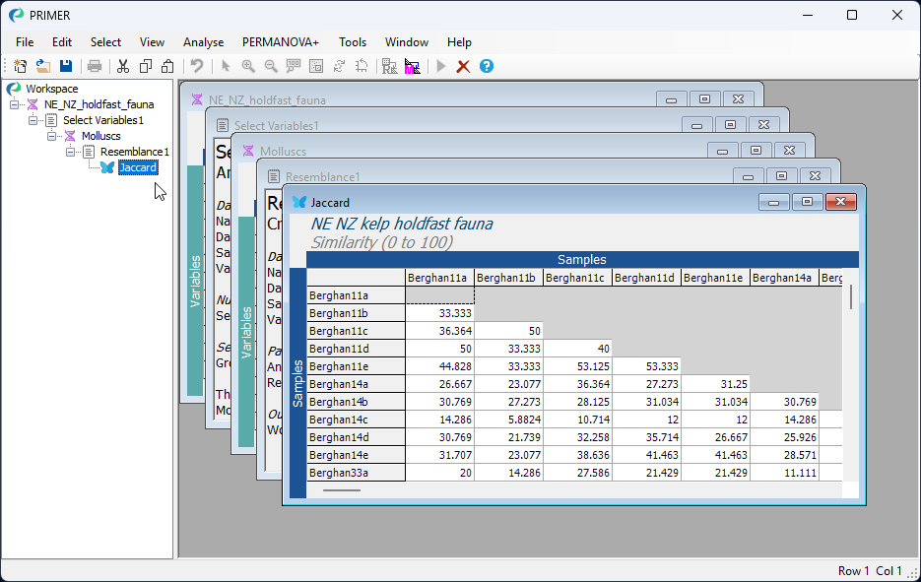The height and width of the screenshot is (582, 921).
Task: Select the Berghan14d row header
Action: (x=356, y=437)
